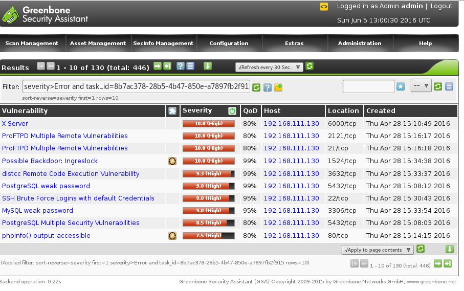Open distcc Remote Code Execution Vulnerability

(71, 173)
